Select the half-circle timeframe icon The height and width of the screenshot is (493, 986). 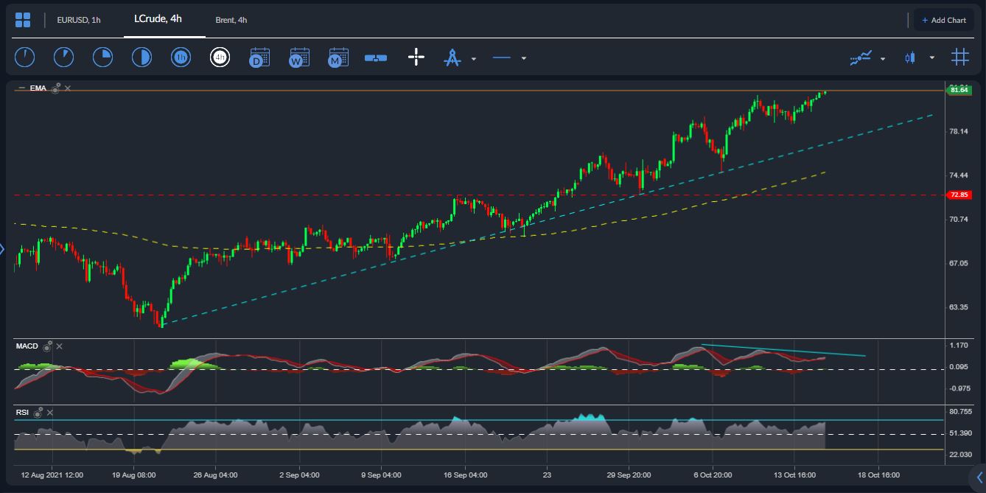point(141,57)
